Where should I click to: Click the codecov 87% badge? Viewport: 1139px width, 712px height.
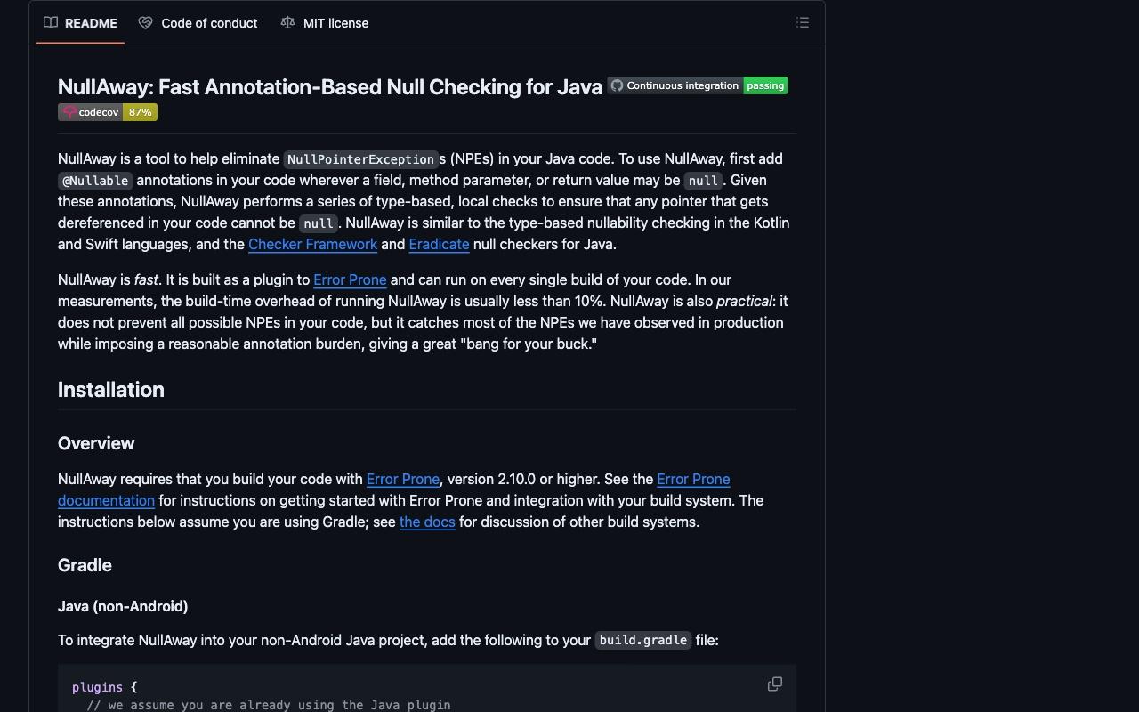108,112
